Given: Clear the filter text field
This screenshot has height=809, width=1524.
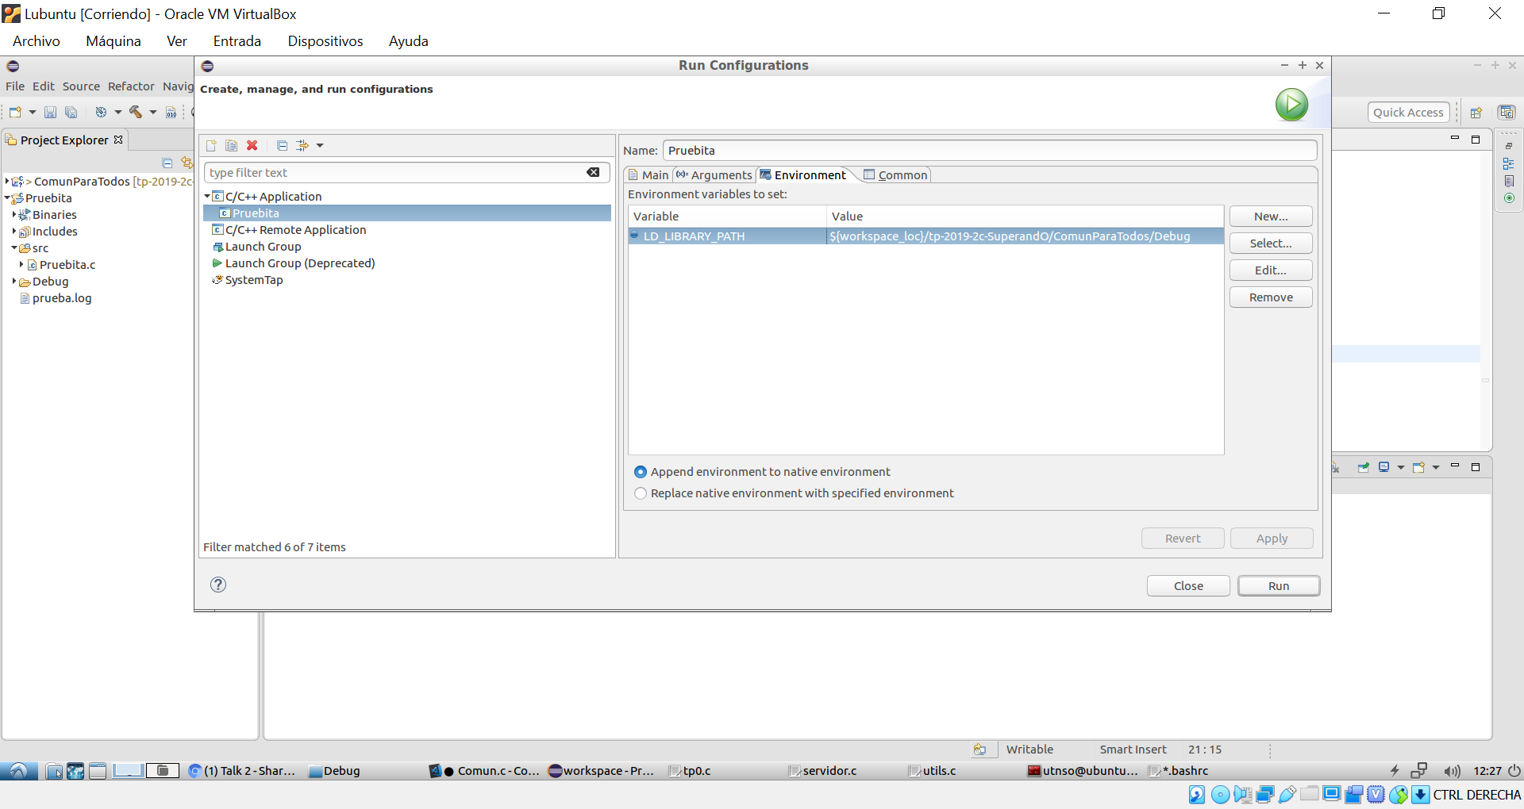Looking at the screenshot, I should (x=593, y=172).
